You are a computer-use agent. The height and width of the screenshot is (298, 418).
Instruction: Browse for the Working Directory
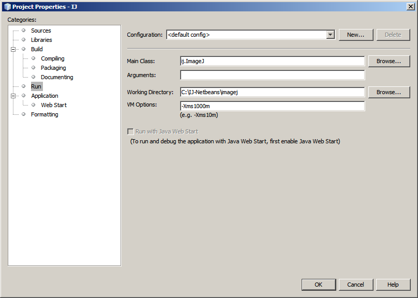(389, 92)
